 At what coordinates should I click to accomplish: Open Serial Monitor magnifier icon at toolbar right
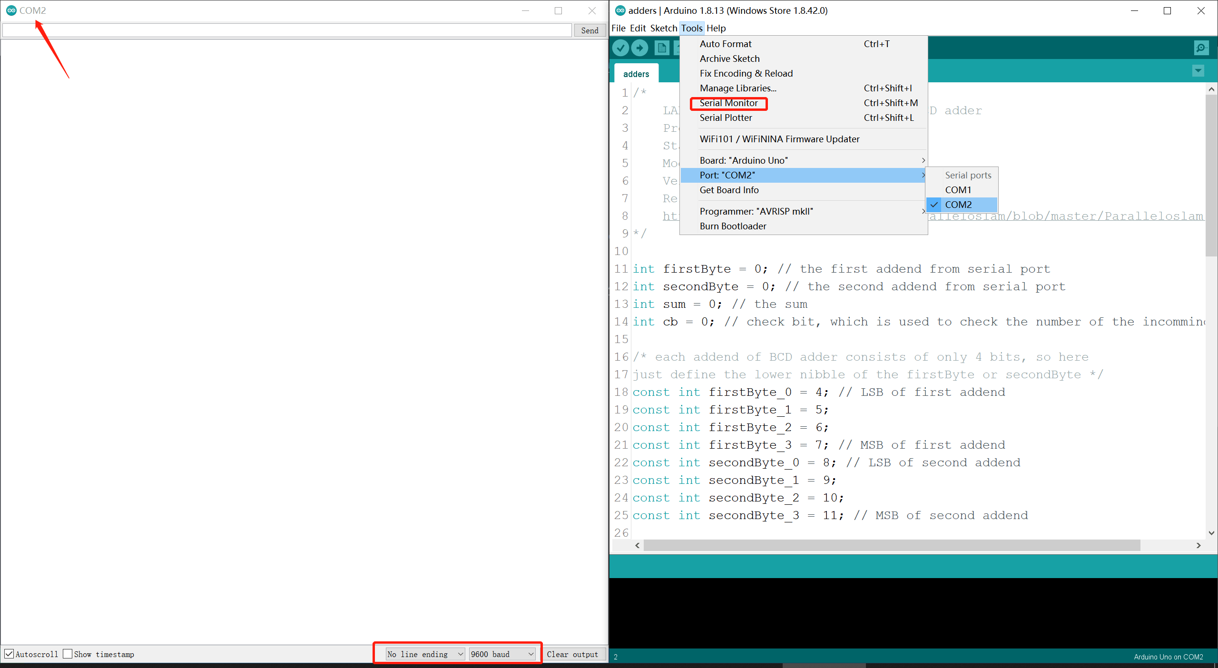1201,48
